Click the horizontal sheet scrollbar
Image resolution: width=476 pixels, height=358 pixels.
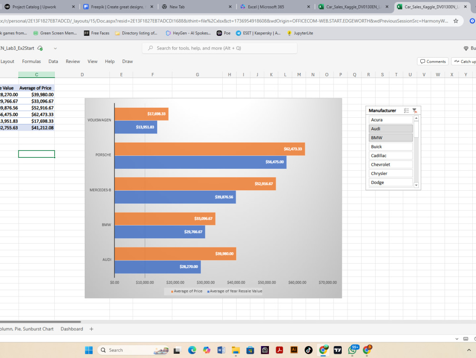tap(40, 321)
